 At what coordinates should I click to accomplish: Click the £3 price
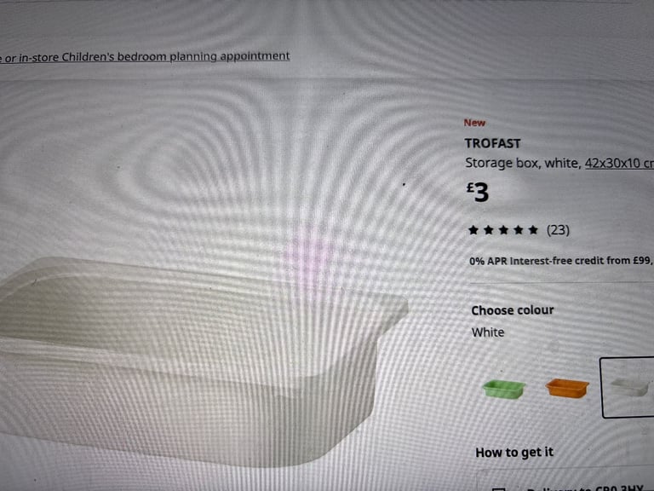point(478,192)
